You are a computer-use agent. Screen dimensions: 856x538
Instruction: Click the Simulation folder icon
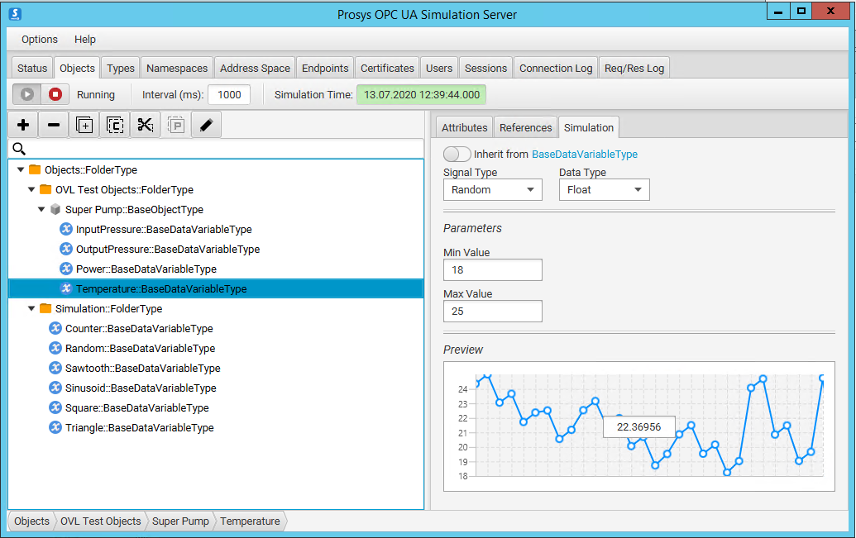pyautogui.click(x=45, y=308)
